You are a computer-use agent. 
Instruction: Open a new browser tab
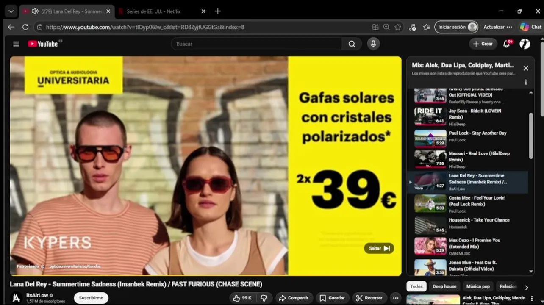tap(218, 11)
